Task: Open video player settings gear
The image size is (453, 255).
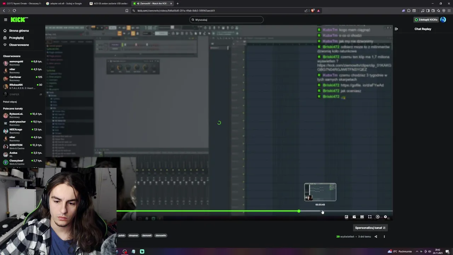Action: (x=385, y=217)
